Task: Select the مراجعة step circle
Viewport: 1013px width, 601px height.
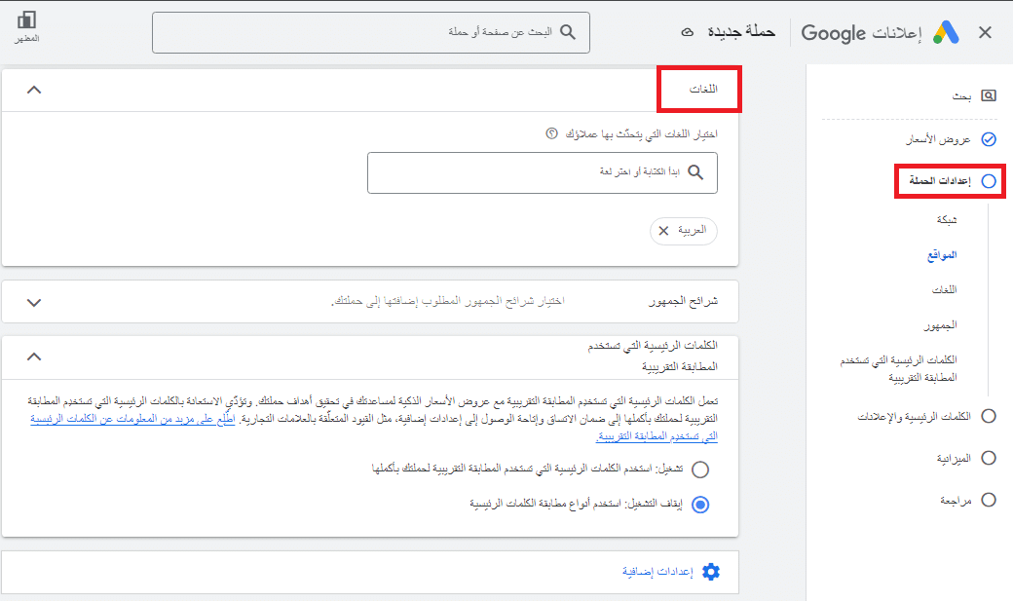Action: pos(989,500)
